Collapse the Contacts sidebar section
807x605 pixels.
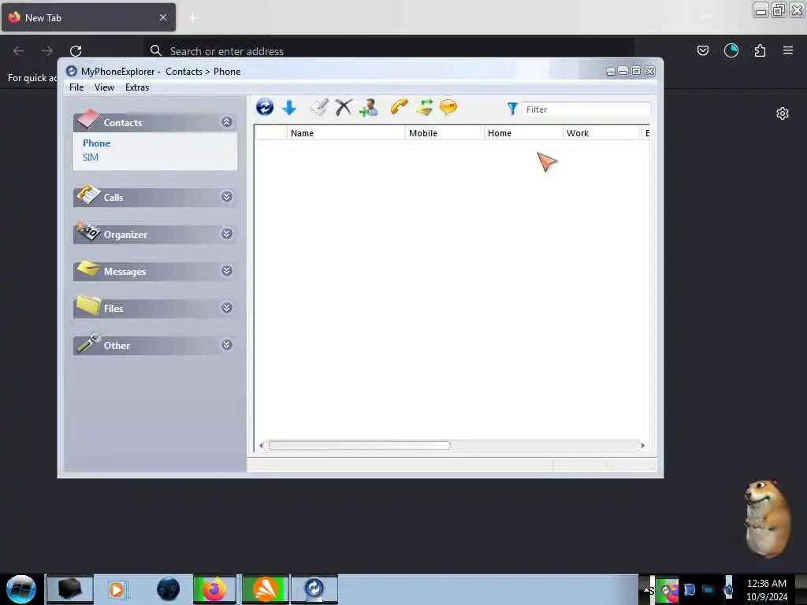226,122
